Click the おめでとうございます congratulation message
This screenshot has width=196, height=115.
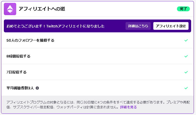point(56,26)
